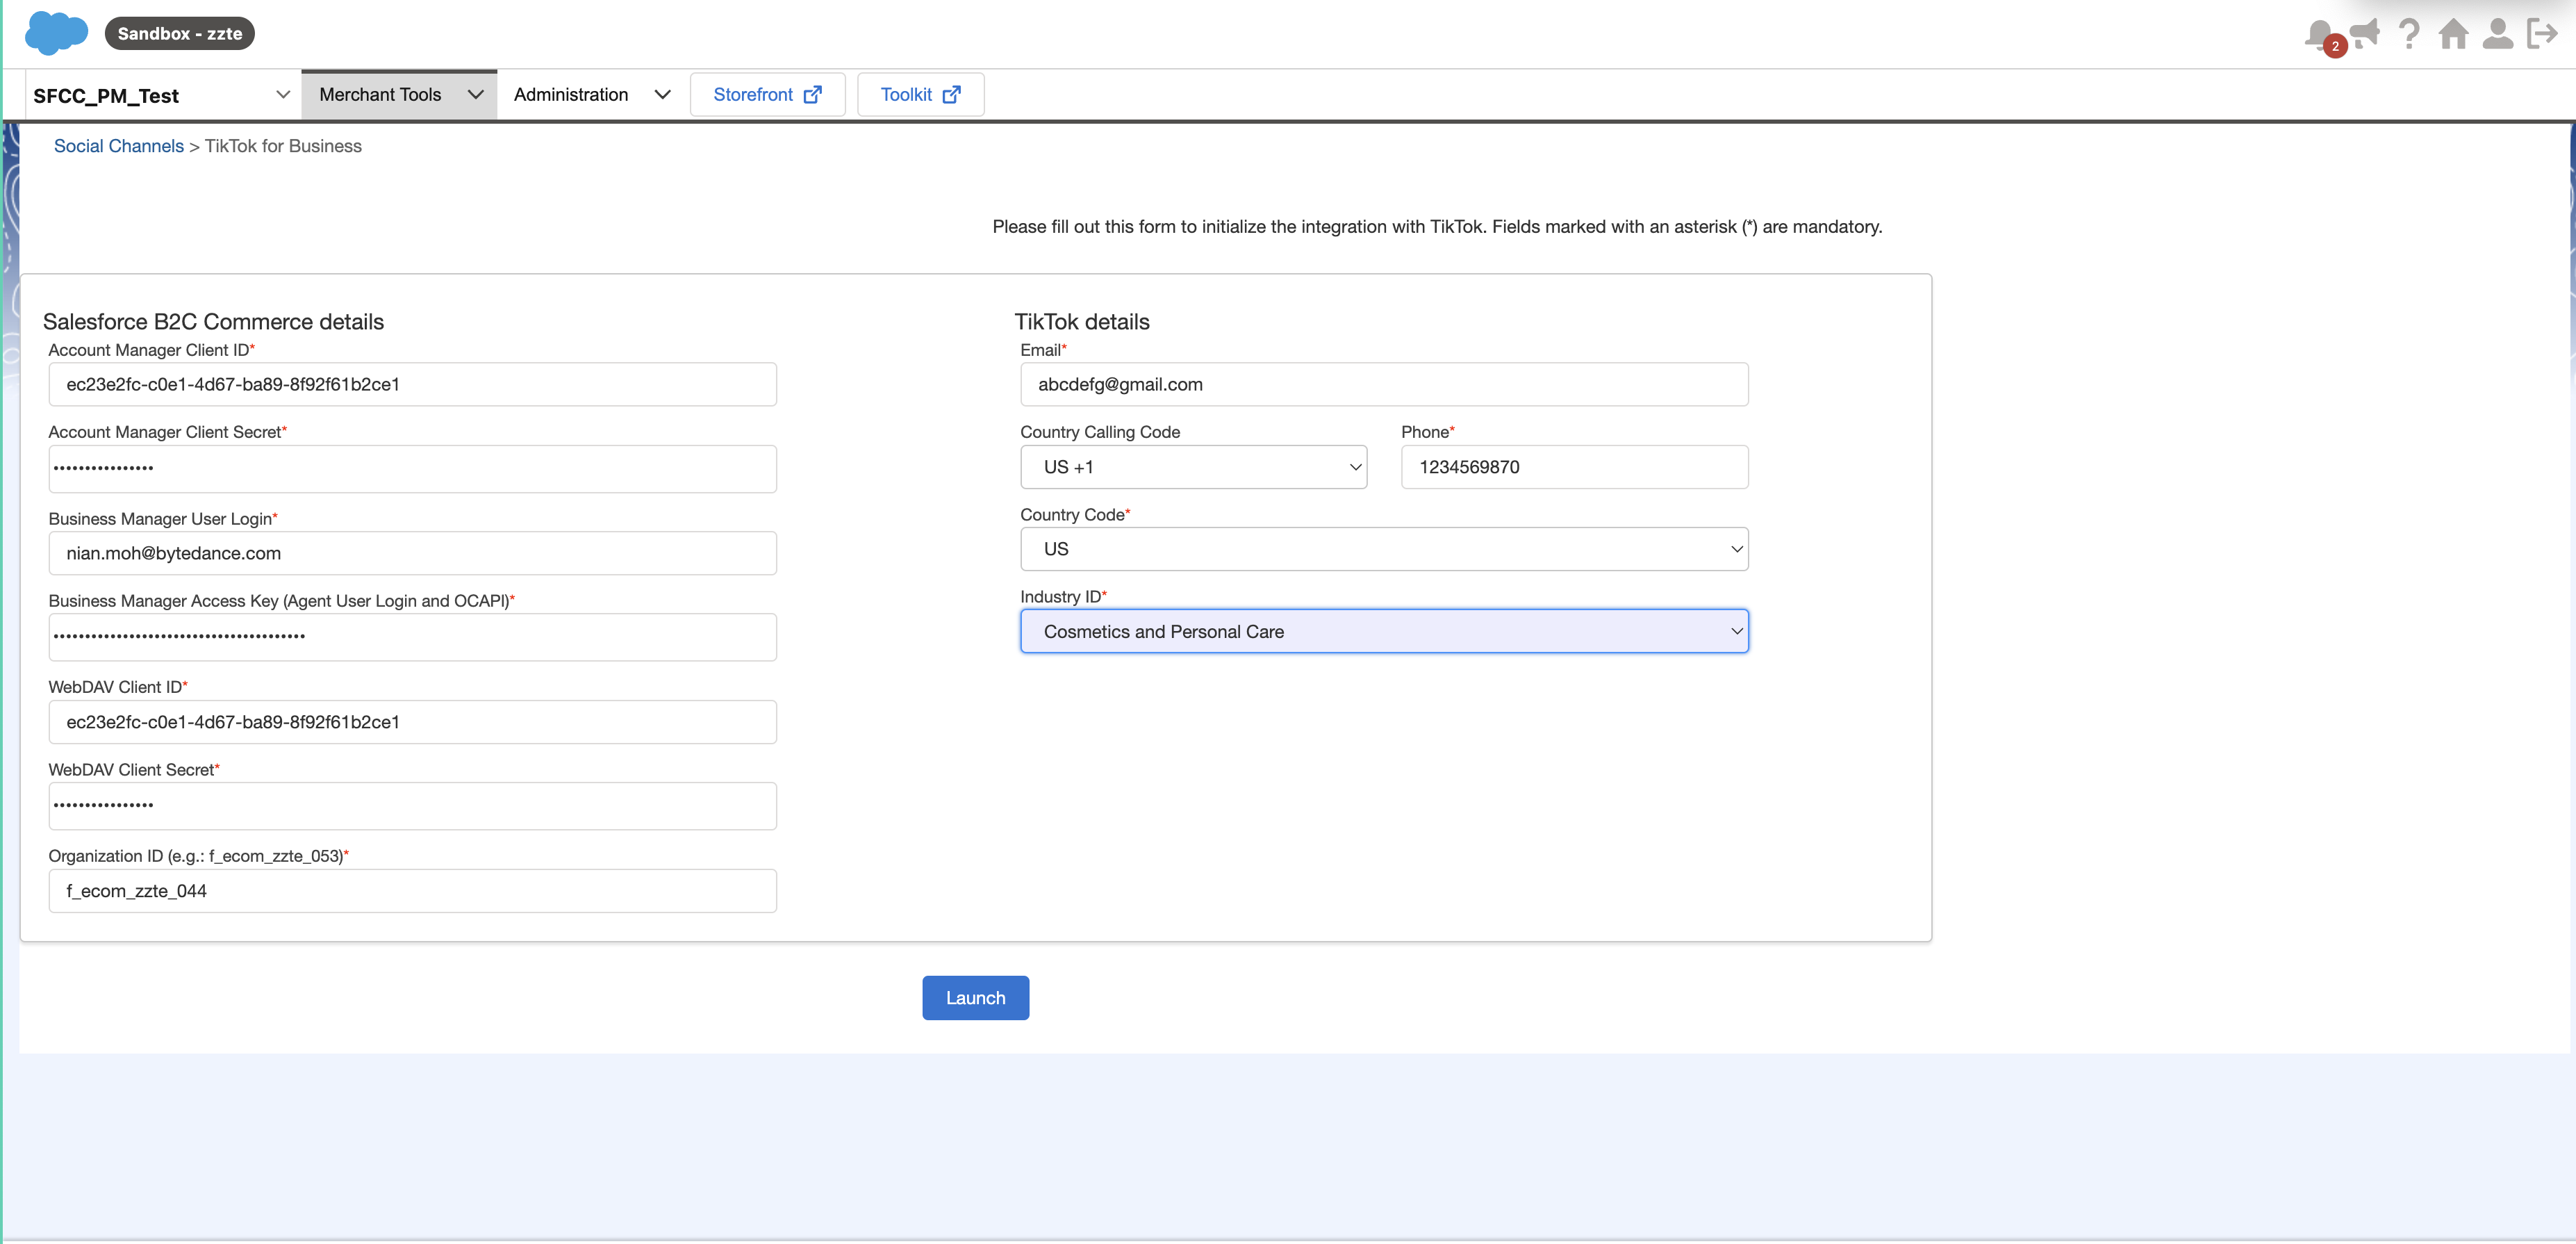Viewport: 2576px width, 1244px height.
Task: Open the announcements megaphone icon
Action: [x=2366, y=33]
